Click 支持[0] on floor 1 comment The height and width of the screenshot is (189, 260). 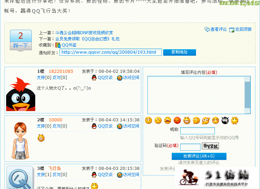tap(44, 78)
